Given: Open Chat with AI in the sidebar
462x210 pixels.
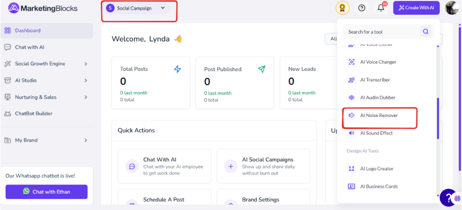Looking at the screenshot, I should coord(47,47).
